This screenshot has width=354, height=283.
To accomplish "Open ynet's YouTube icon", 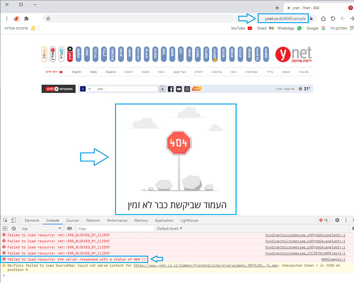I will (179, 89).
